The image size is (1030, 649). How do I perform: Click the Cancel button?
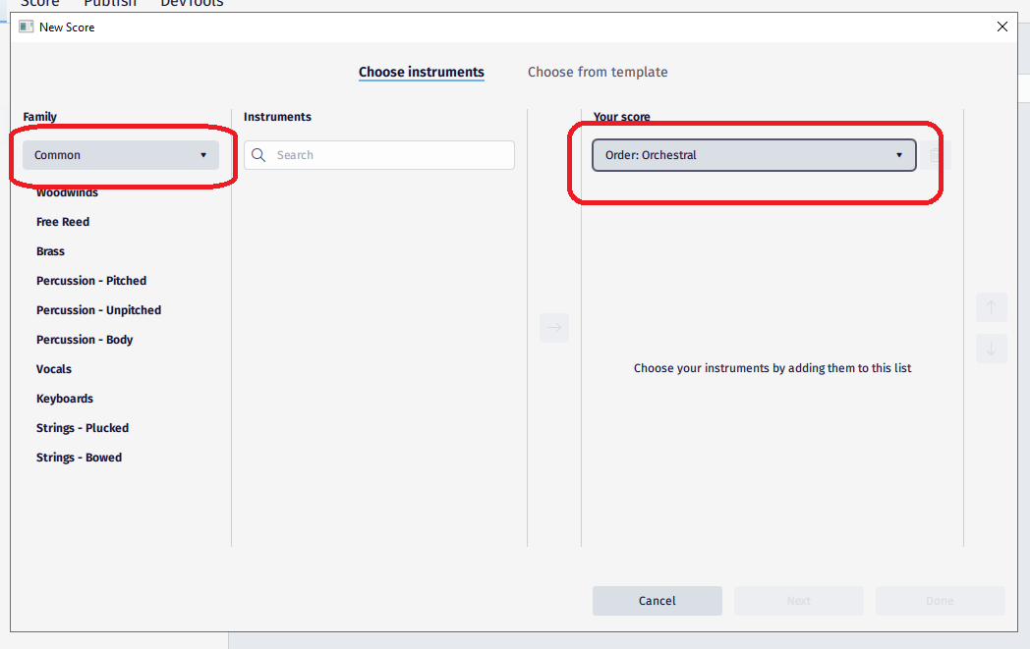click(x=657, y=600)
